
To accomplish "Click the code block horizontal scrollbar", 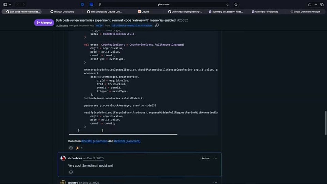I will point(123,134).
